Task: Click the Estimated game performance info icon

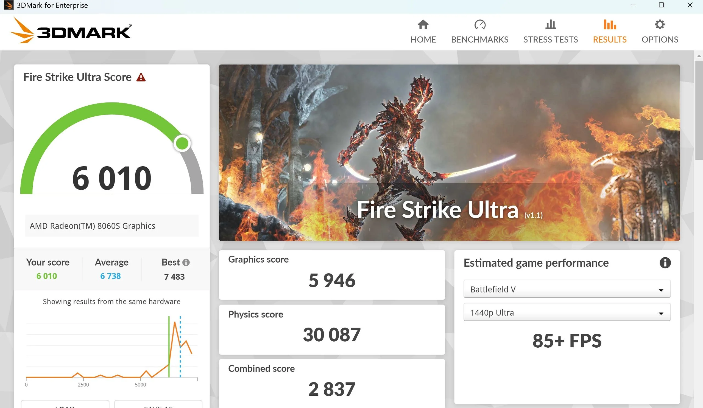Action: click(x=665, y=263)
